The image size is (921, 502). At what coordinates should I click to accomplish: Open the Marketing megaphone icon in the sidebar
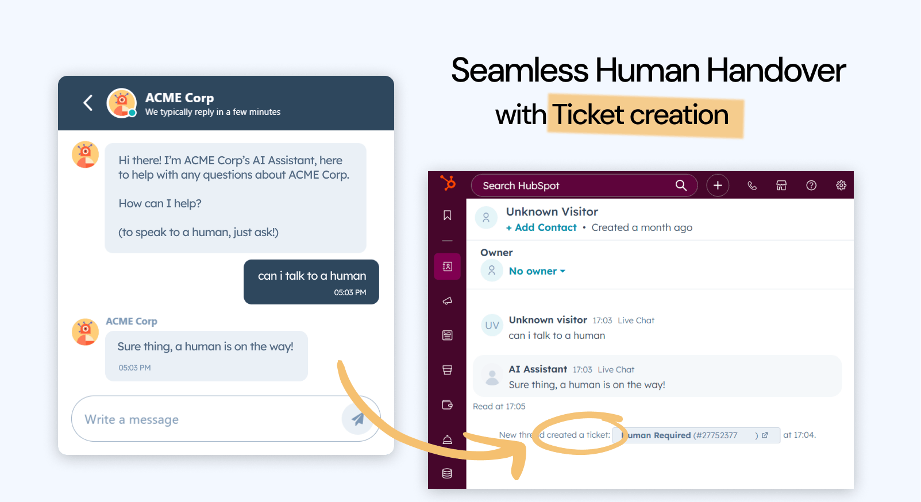[448, 301]
